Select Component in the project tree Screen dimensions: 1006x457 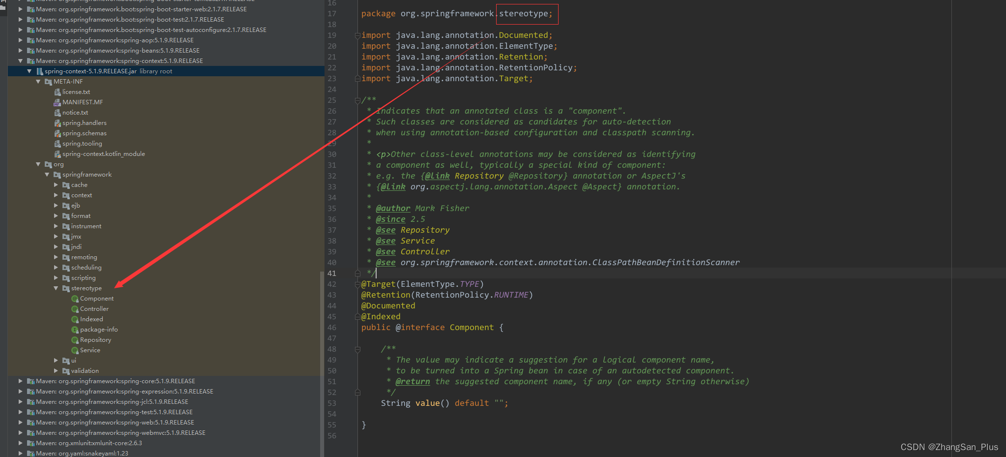tap(97, 299)
